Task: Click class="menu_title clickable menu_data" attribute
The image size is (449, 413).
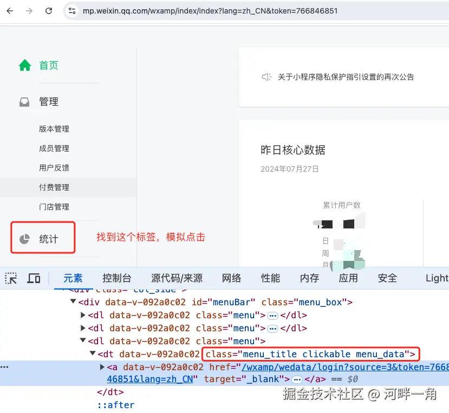Action: pos(310,354)
